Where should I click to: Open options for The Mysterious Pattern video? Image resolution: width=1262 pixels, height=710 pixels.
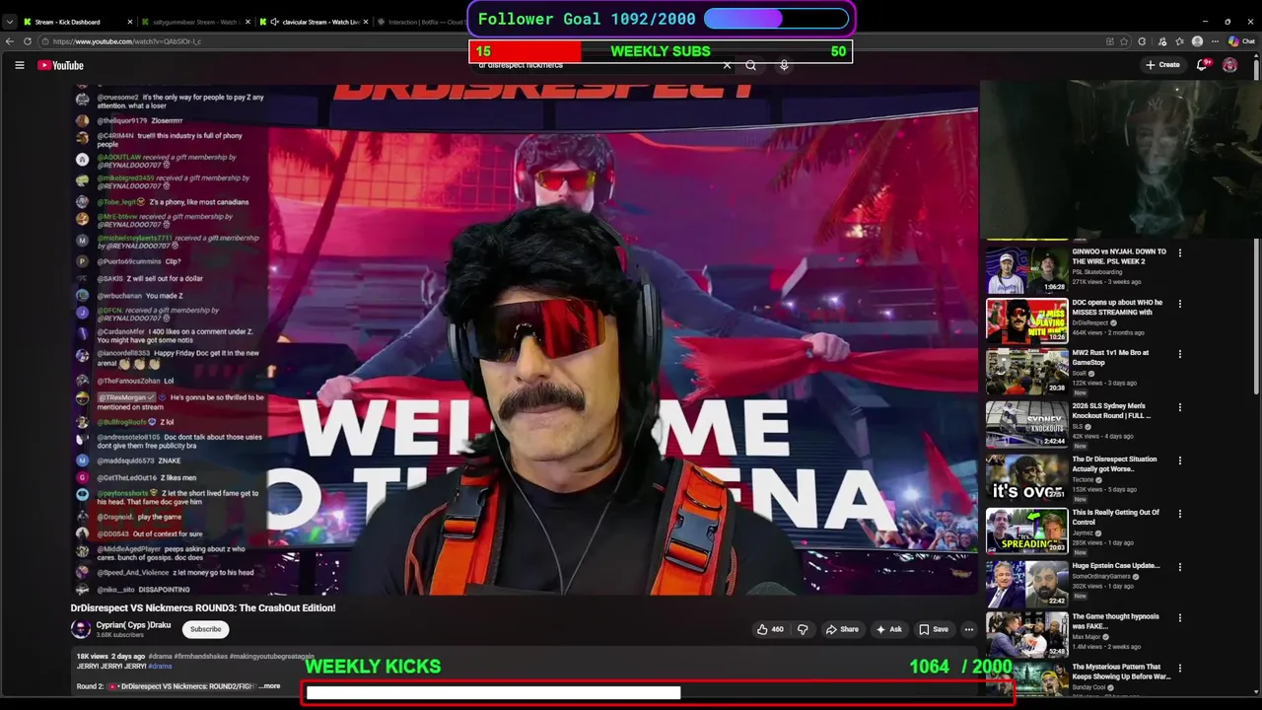(1179, 669)
